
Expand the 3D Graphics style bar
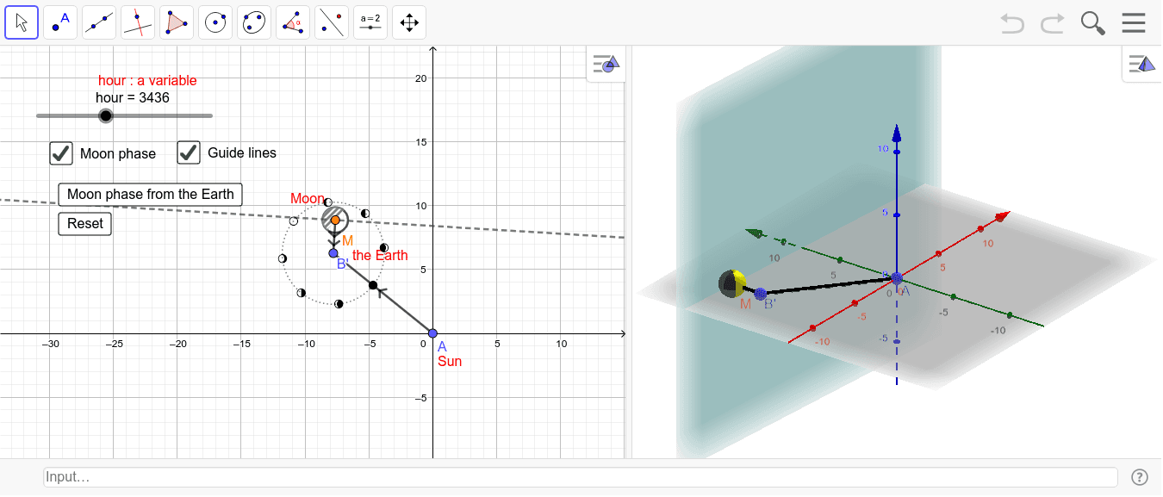coord(1141,64)
